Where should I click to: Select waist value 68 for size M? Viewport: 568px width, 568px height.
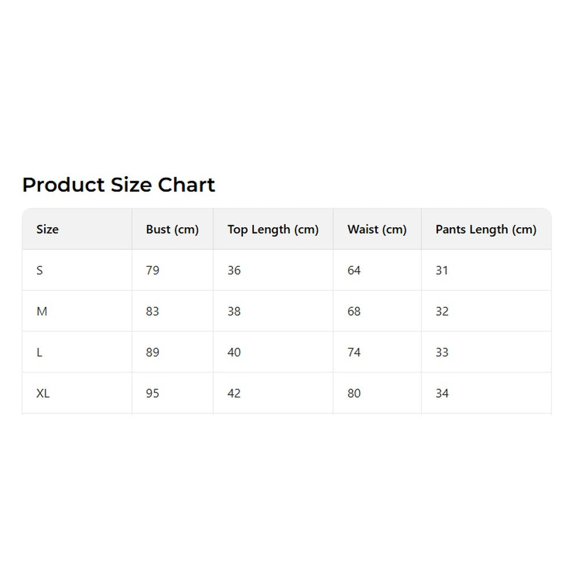[x=354, y=311]
